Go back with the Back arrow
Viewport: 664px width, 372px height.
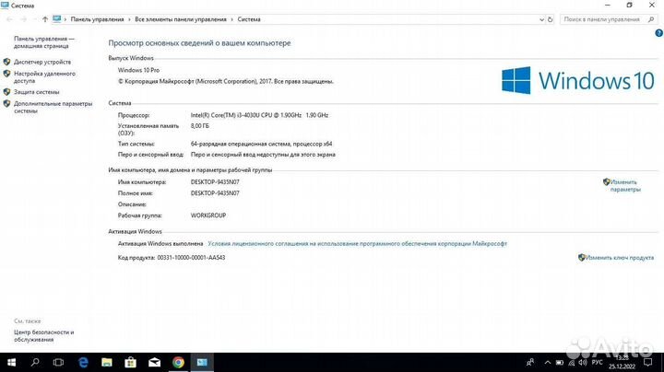click(x=9, y=19)
